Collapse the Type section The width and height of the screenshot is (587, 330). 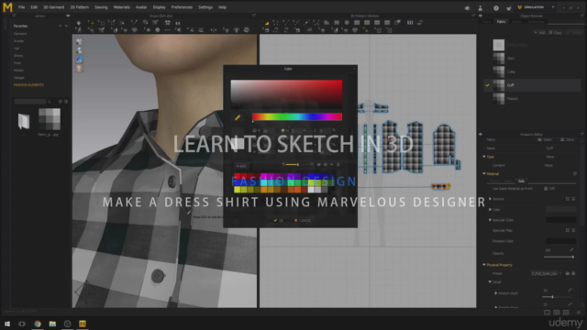[x=484, y=157]
